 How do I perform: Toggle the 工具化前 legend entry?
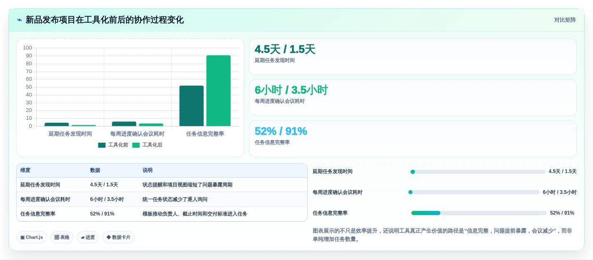tap(113, 145)
